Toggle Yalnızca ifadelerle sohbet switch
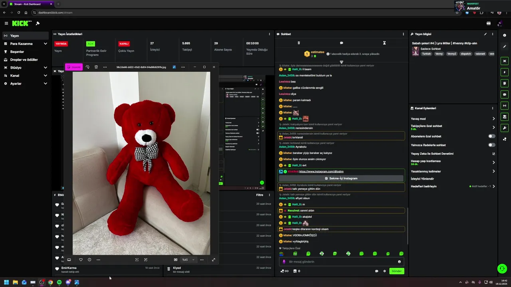The height and width of the screenshot is (287, 511). click(492, 145)
